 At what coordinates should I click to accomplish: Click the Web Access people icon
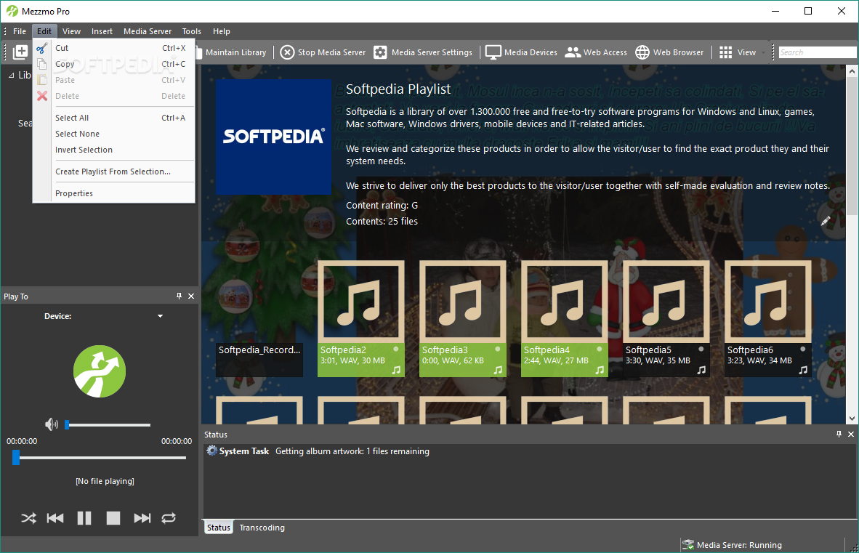point(573,52)
